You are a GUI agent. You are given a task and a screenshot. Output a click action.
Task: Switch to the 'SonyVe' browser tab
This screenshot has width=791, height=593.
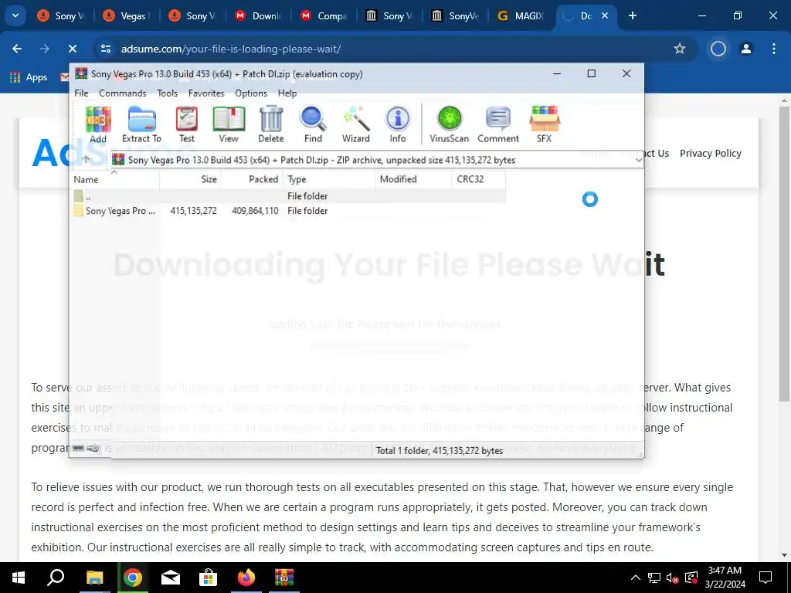click(x=456, y=16)
